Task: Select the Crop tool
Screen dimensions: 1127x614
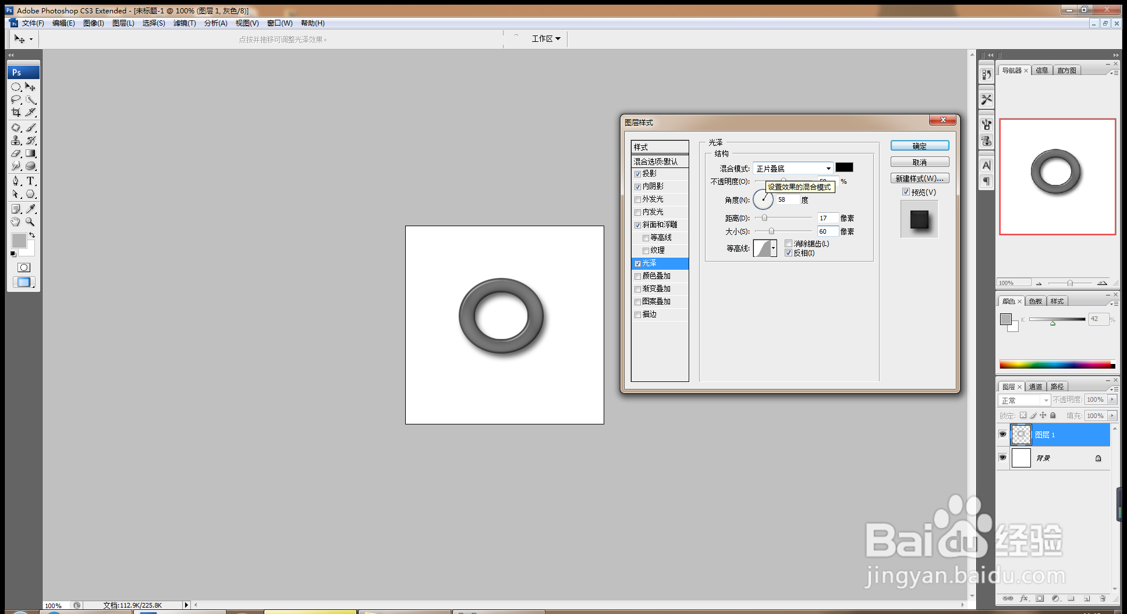Action: pos(16,113)
